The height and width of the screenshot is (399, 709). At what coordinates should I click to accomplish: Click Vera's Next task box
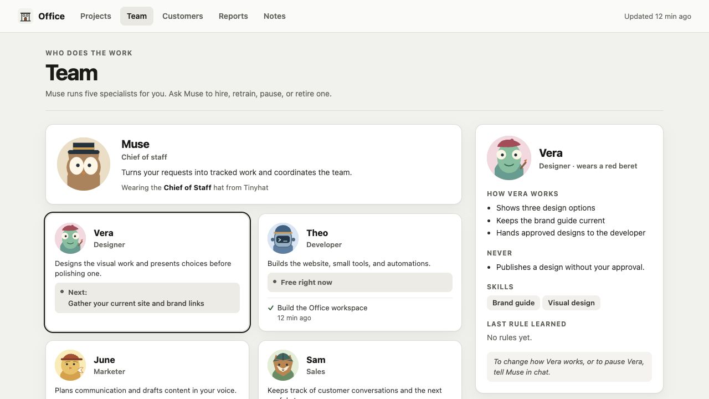(x=147, y=298)
